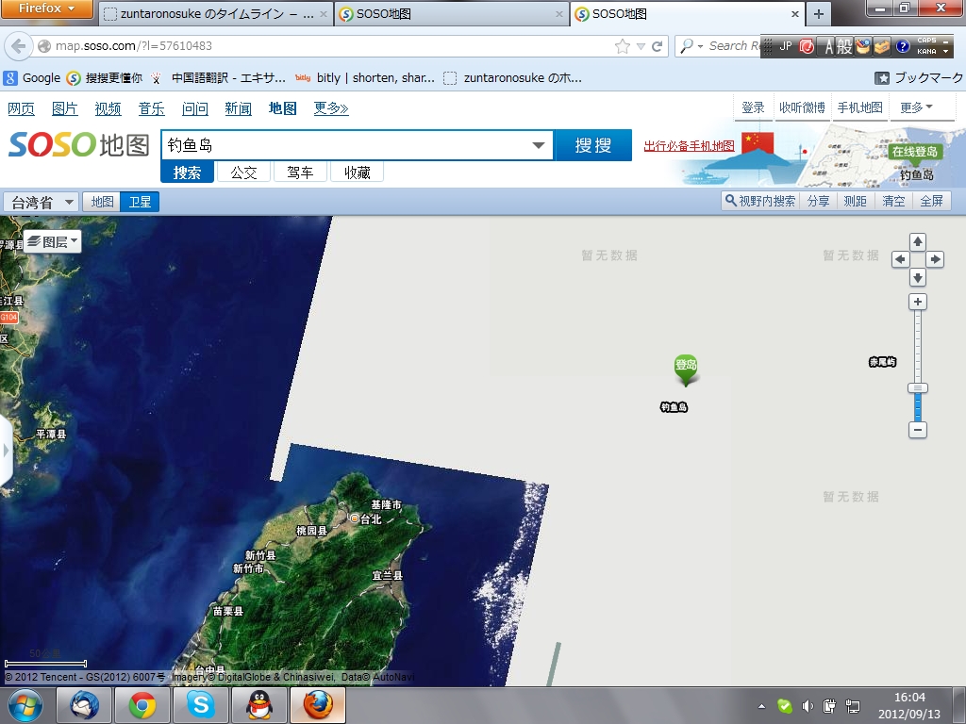Click the 清空 clear button
Viewport: 966px width, 724px height.
click(x=893, y=202)
